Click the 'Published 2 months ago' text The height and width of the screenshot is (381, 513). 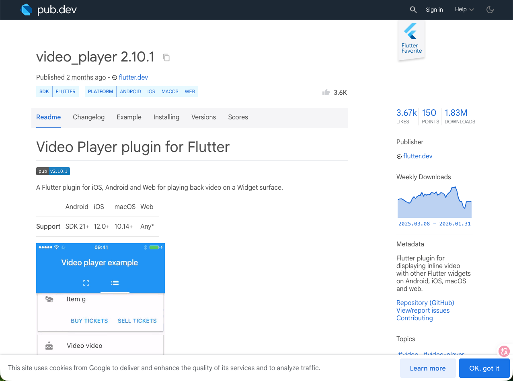[x=71, y=78]
